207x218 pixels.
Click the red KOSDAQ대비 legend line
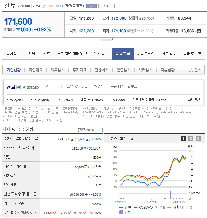tap(136, 208)
